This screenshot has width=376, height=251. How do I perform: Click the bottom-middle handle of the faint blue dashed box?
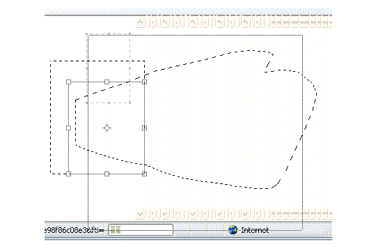click(x=109, y=102)
